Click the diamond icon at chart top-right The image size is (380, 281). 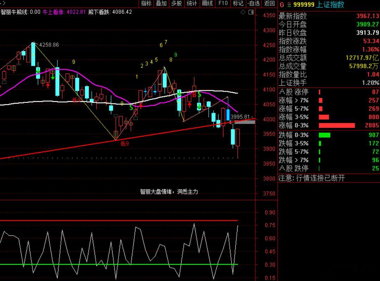(243, 12)
